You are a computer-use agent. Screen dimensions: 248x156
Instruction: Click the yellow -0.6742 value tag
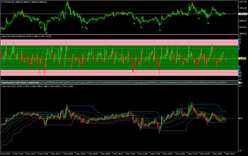pyautogui.click(x=242, y=59)
